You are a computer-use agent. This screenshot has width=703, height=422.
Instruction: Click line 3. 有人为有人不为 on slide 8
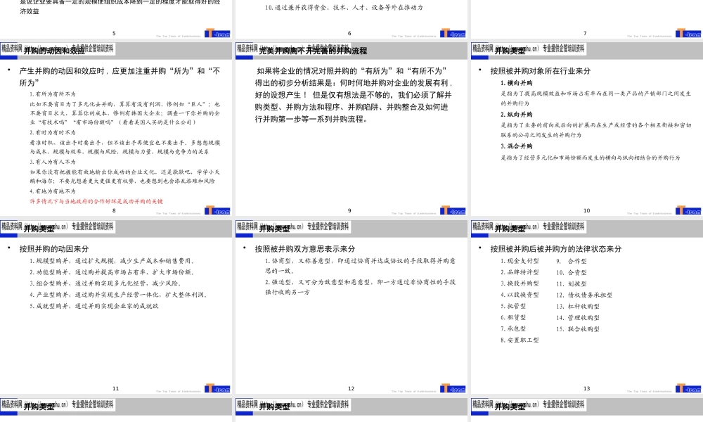53,162
